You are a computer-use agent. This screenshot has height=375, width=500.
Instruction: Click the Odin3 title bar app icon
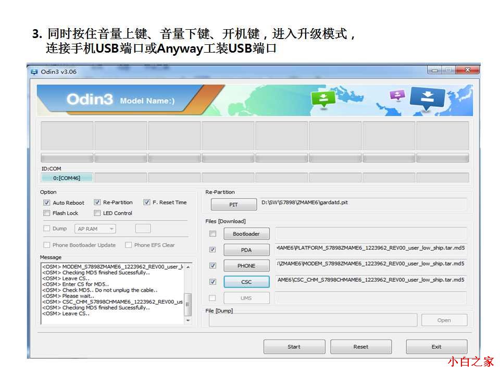[34, 72]
